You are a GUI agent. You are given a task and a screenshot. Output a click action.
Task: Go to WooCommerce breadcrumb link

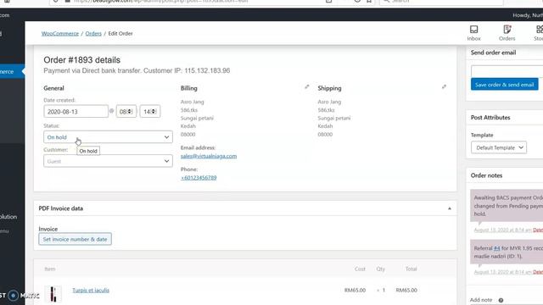pyautogui.click(x=60, y=34)
